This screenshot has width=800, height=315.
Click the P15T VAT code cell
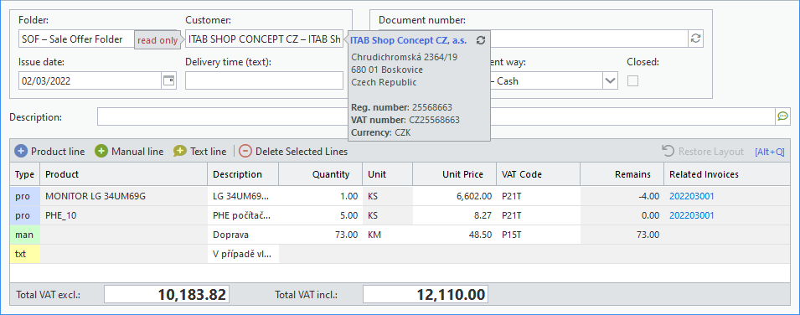tap(538, 235)
